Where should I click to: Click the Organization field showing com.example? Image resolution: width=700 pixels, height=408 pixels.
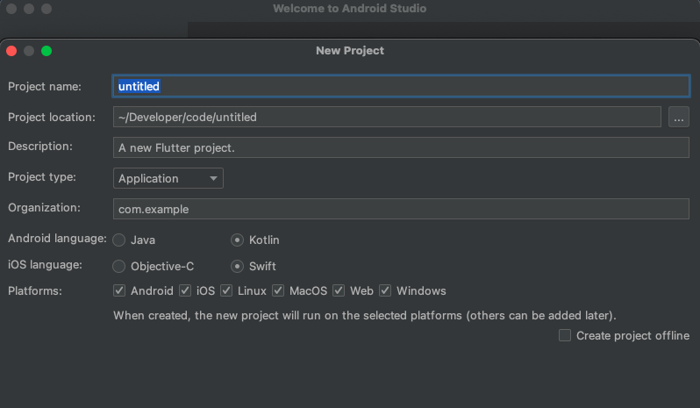pos(401,209)
